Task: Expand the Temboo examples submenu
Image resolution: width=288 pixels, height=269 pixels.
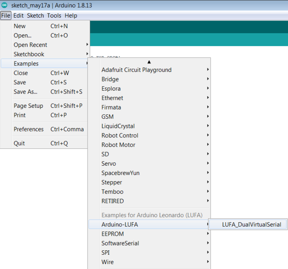Action: pyautogui.click(x=149, y=192)
